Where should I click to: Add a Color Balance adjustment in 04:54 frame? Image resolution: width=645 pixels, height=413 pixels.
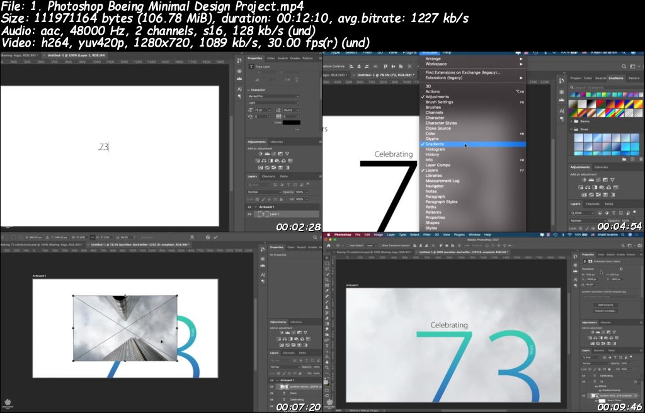(x=588, y=187)
